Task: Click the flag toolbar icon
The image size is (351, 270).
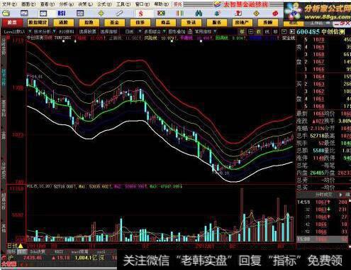Action: coord(161,13)
